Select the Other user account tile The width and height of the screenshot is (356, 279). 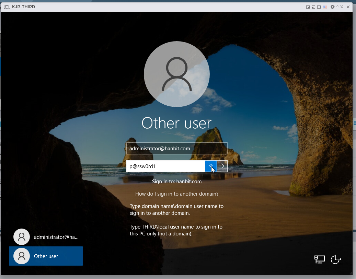click(46, 256)
